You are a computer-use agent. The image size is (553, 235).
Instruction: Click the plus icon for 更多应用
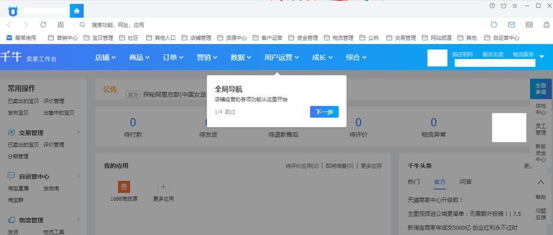tap(163, 187)
